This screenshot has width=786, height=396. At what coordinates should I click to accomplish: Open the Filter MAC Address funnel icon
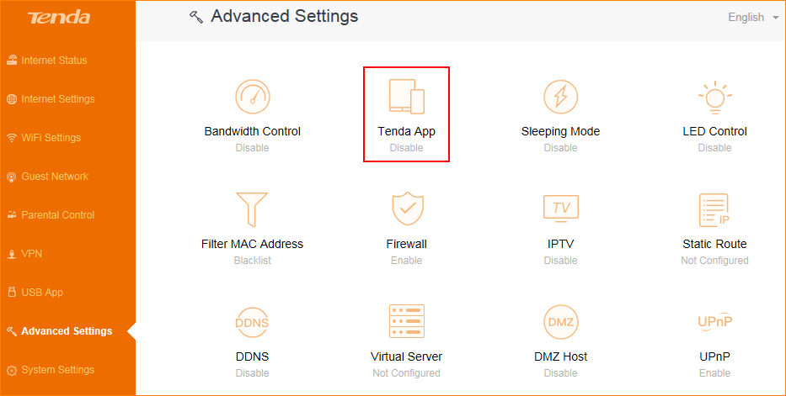[x=252, y=209]
